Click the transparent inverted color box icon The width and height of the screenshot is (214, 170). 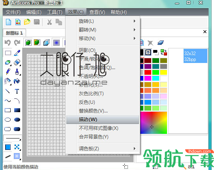click(x=148, y=52)
